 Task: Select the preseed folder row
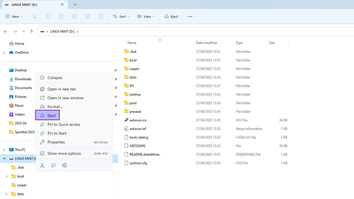pos(206,111)
